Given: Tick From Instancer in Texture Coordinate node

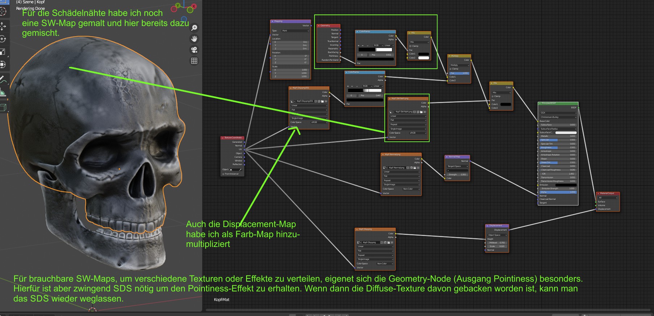Looking at the screenshot, I should [223, 174].
